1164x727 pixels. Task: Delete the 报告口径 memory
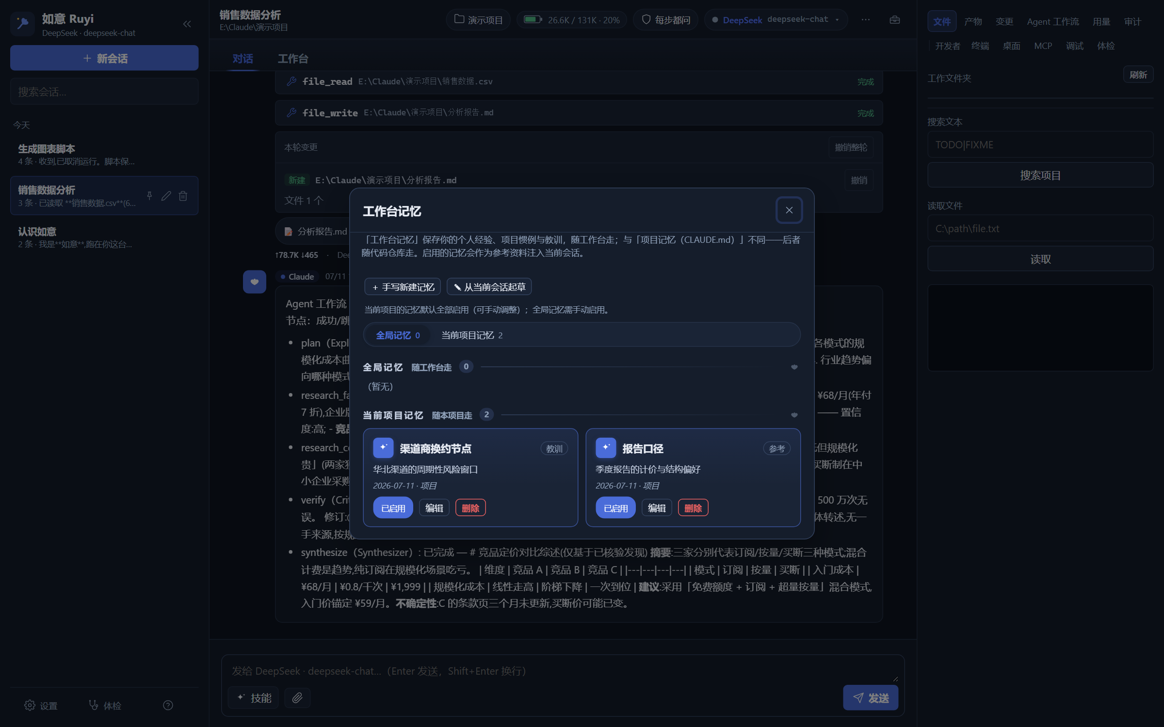click(x=693, y=508)
